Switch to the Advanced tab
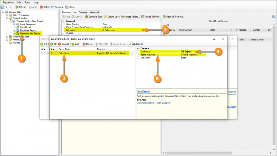 pos(94,12)
